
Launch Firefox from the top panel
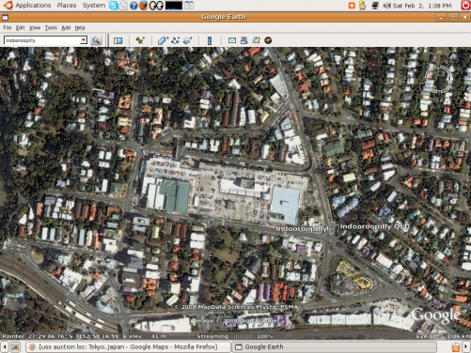pyautogui.click(x=144, y=6)
